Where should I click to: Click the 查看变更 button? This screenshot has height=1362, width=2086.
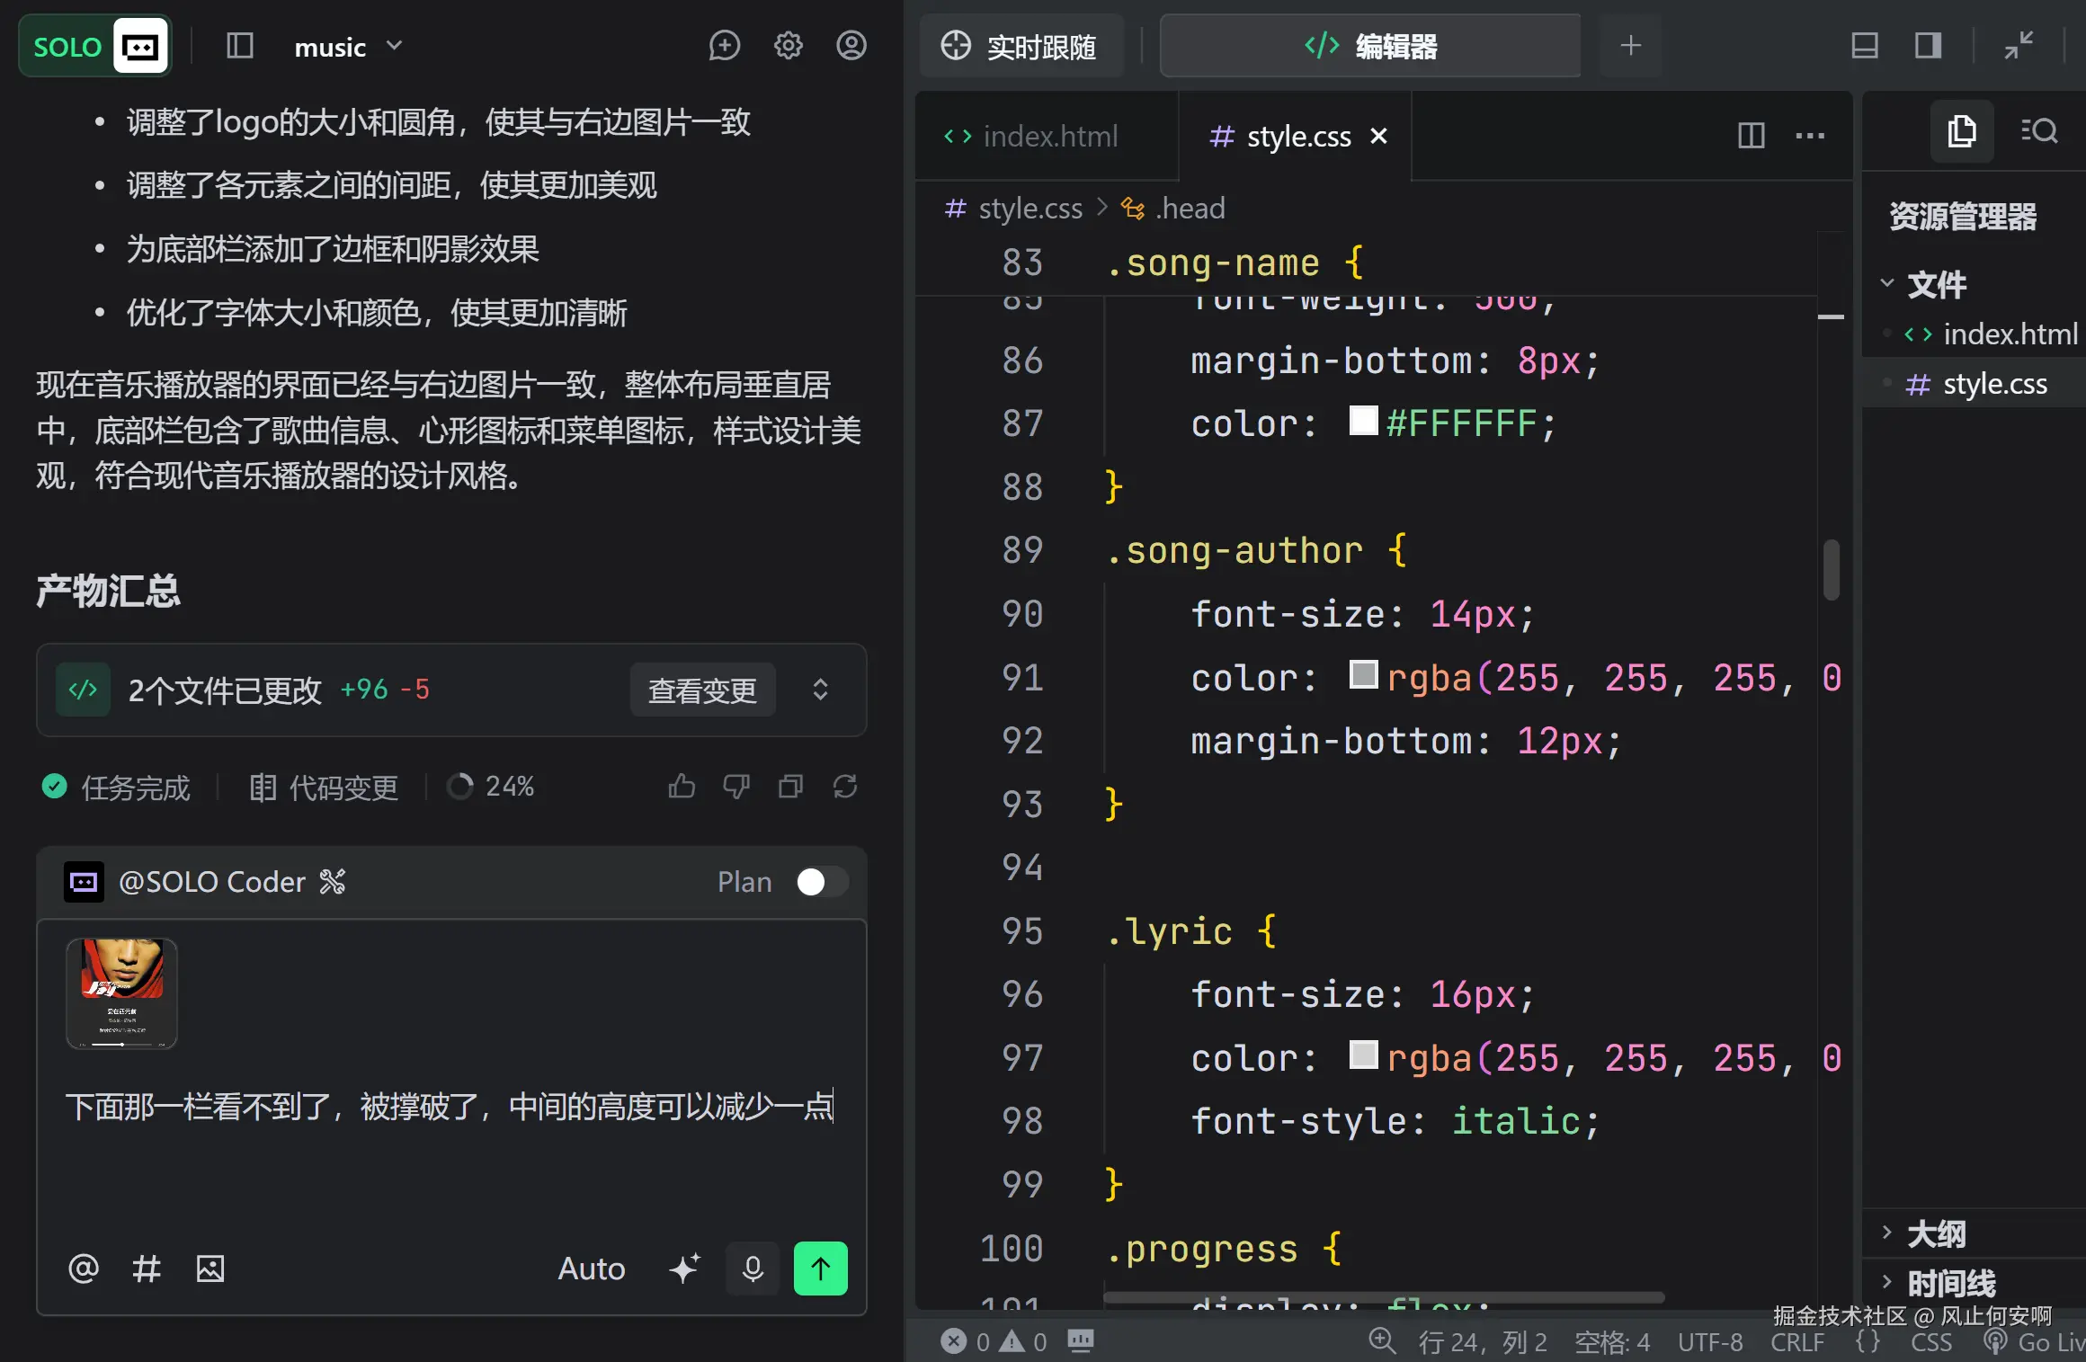(x=702, y=690)
